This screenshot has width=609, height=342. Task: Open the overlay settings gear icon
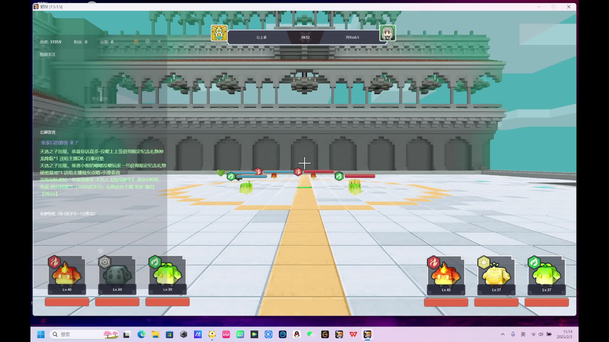(x=147, y=41)
